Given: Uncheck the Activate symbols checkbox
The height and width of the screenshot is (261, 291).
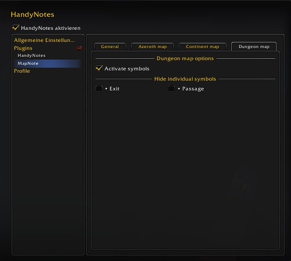Looking at the screenshot, I should 99,69.
